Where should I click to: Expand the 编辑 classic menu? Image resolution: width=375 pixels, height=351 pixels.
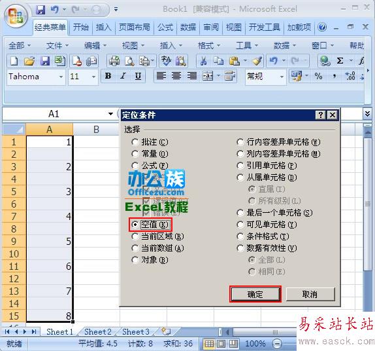click(x=95, y=45)
